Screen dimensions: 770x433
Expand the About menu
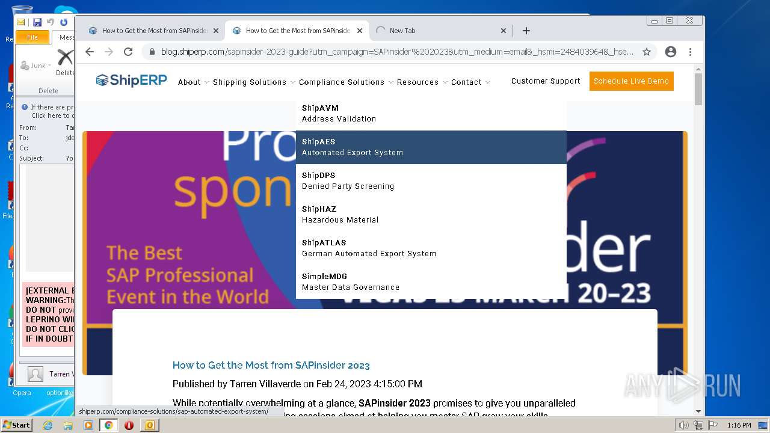coord(193,82)
